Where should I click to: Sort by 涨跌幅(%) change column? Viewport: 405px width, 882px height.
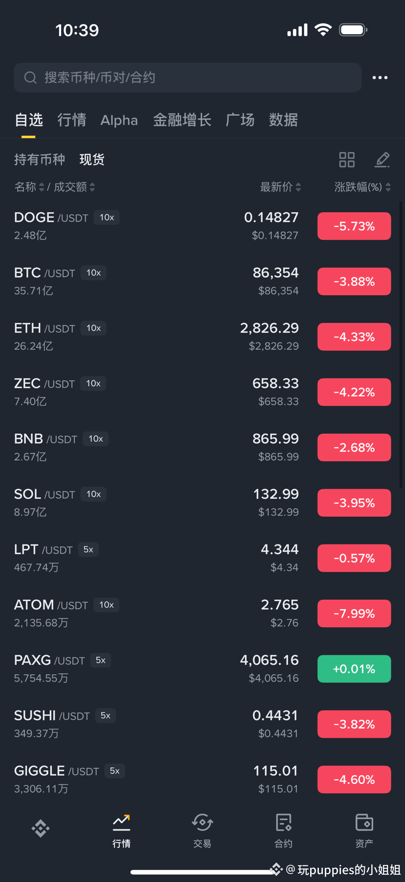pyautogui.click(x=362, y=187)
